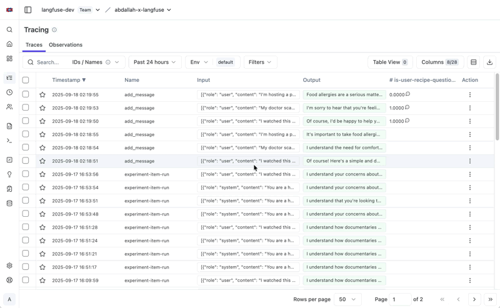
Task: Jump to the last page arrow
Action: [491, 299]
